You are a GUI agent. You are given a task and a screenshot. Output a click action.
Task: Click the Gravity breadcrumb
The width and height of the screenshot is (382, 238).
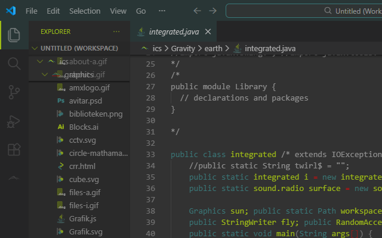point(183,49)
